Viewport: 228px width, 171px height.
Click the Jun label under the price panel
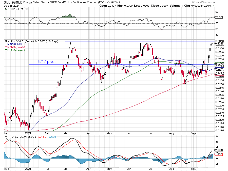tap(129, 133)
